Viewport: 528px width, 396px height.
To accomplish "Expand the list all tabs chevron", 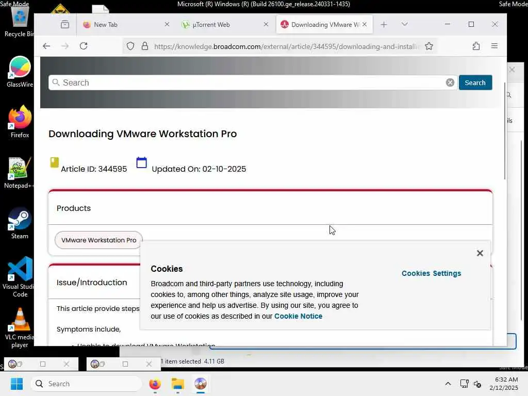I will [405, 24].
